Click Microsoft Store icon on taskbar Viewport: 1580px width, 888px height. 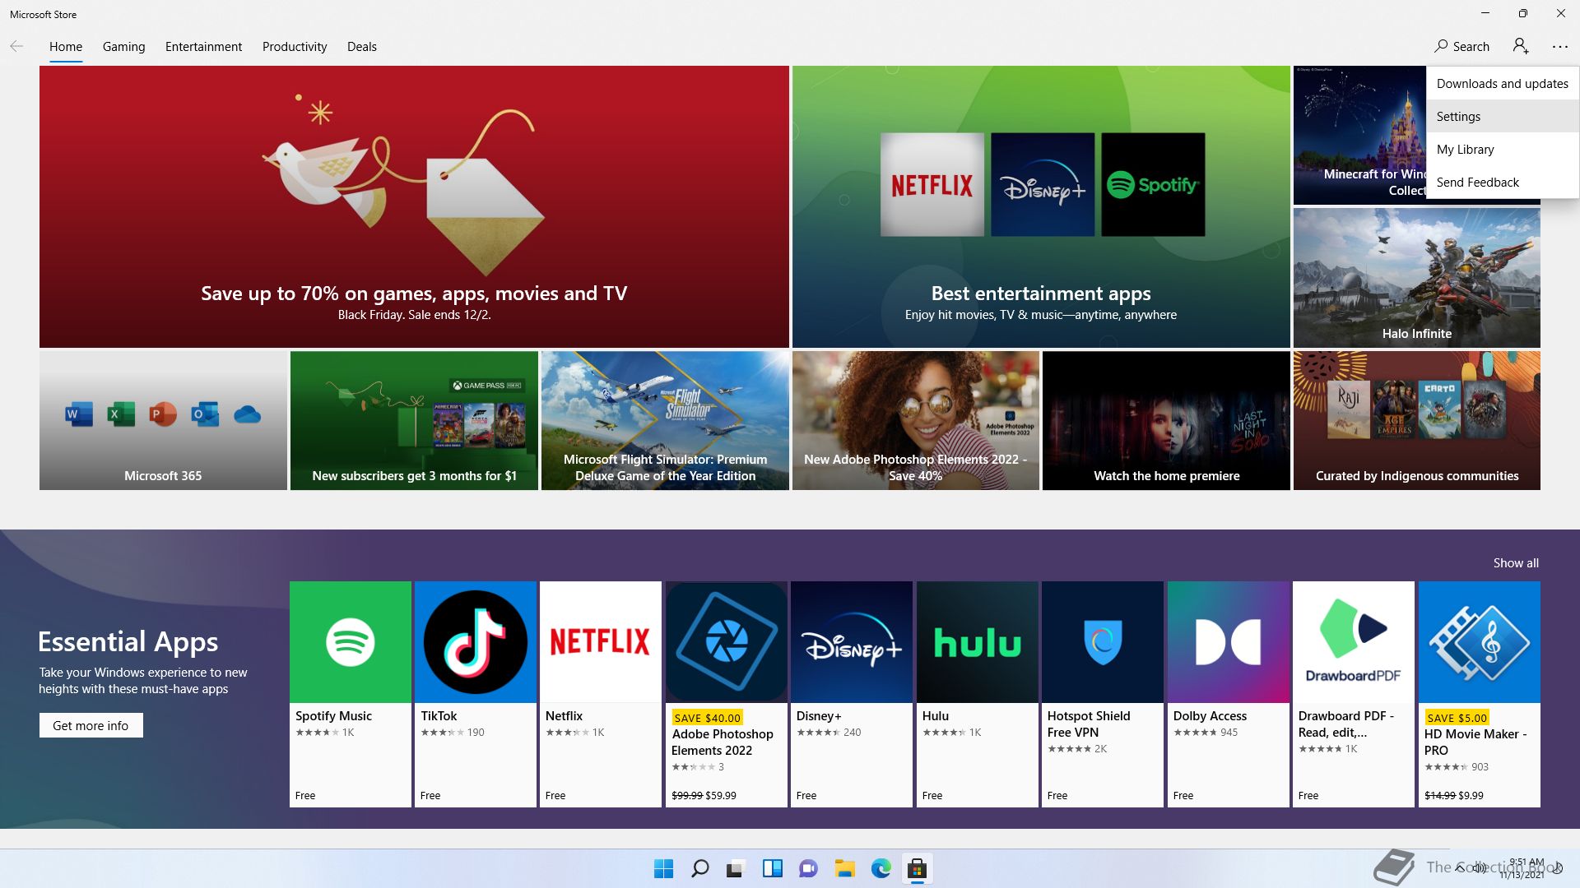917,868
